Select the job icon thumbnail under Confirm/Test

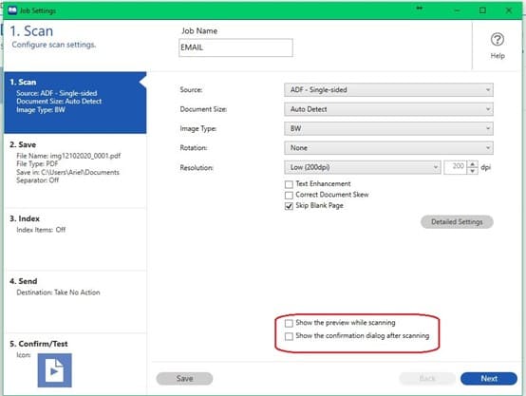[x=55, y=370]
